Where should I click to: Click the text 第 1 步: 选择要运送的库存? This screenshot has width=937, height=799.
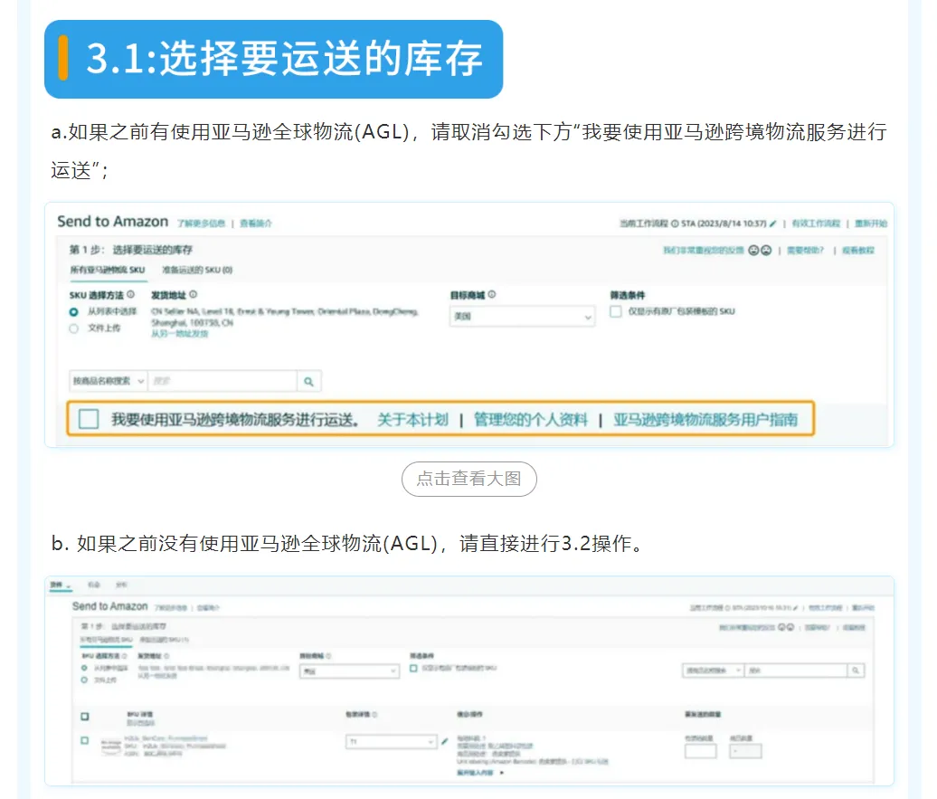131,250
